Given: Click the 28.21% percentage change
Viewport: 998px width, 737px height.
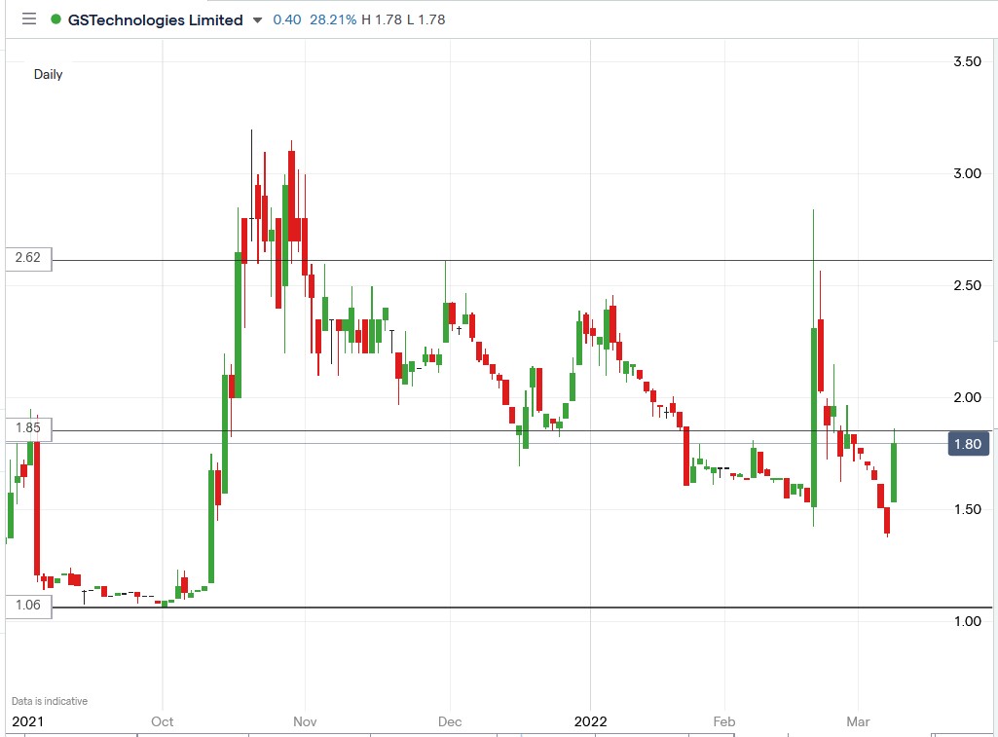Looking at the screenshot, I should (332, 18).
